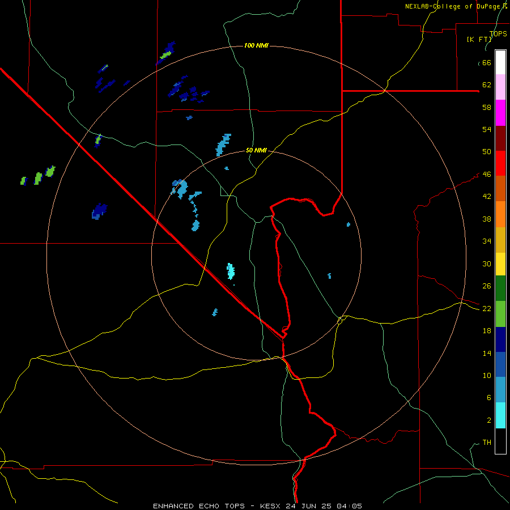Screen dimensions: 510x510
Task: Click the "2" legend value
Action: click(488, 420)
